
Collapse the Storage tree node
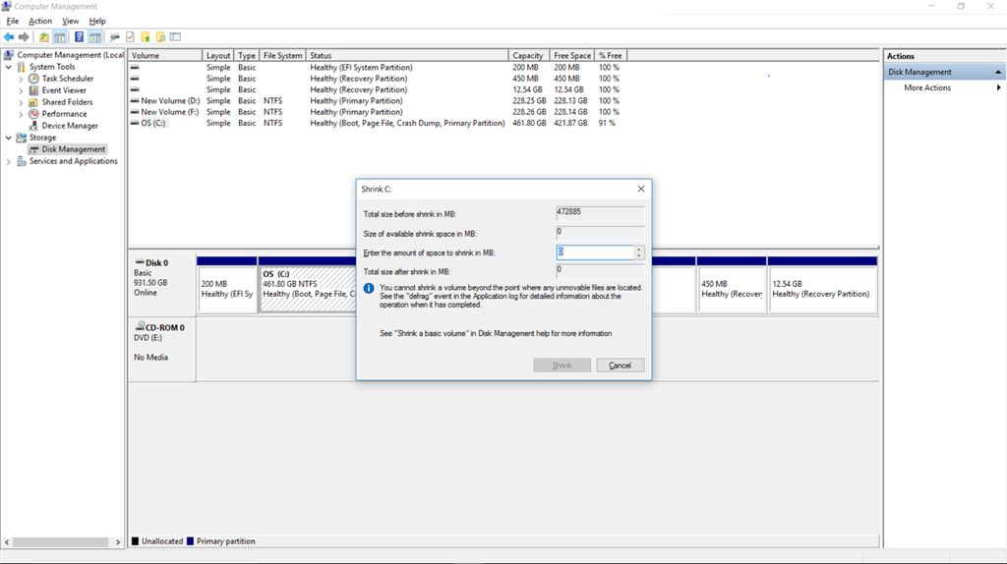point(8,138)
